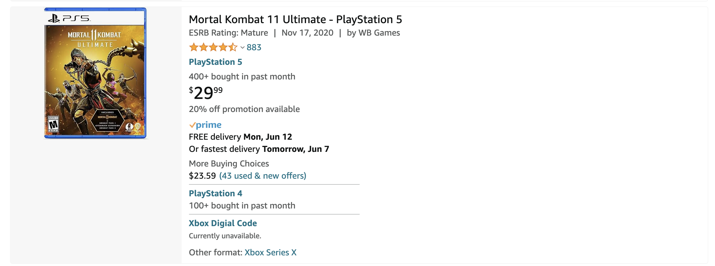This screenshot has height=266, width=715.
Task: Click the hexagonal 'Includes' badge on cover
Action: [x=107, y=121]
